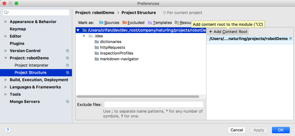Viewport: 295px width, 136px height.
Task: Collapse the robotDemo root folder tree
Action: click(x=78, y=30)
